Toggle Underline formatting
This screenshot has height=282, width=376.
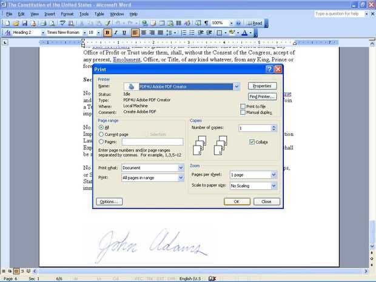coord(124,33)
